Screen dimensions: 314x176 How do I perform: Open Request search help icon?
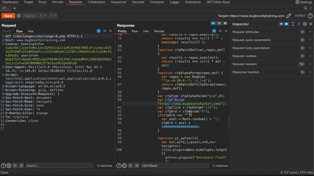point(3,166)
